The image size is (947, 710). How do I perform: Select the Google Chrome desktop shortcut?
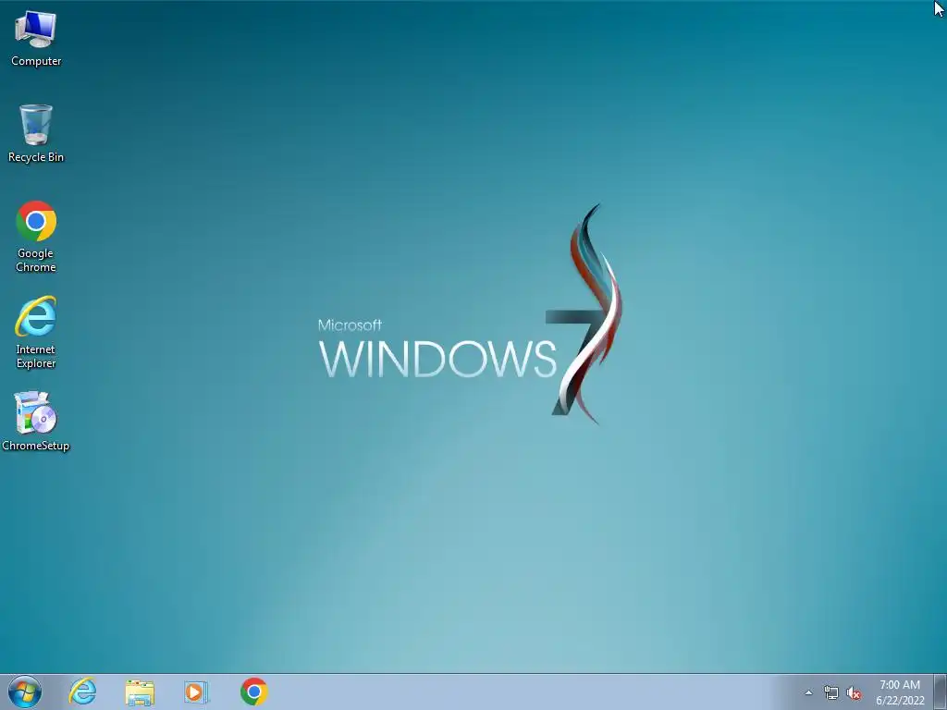coord(36,237)
